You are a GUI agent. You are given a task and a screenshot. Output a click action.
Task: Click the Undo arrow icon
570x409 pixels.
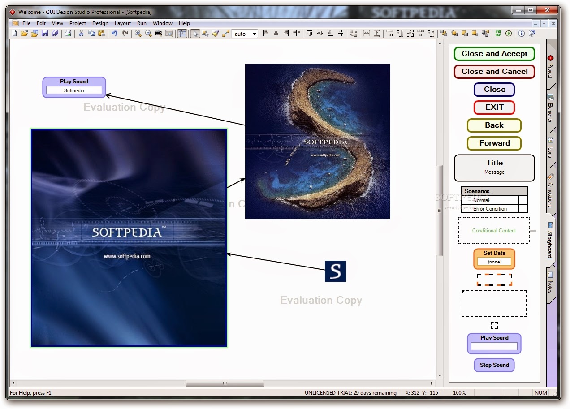point(114,33)
